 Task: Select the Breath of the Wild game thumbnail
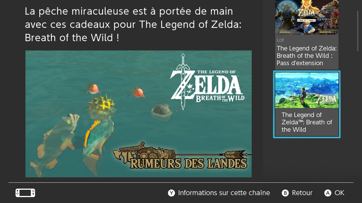307,90
